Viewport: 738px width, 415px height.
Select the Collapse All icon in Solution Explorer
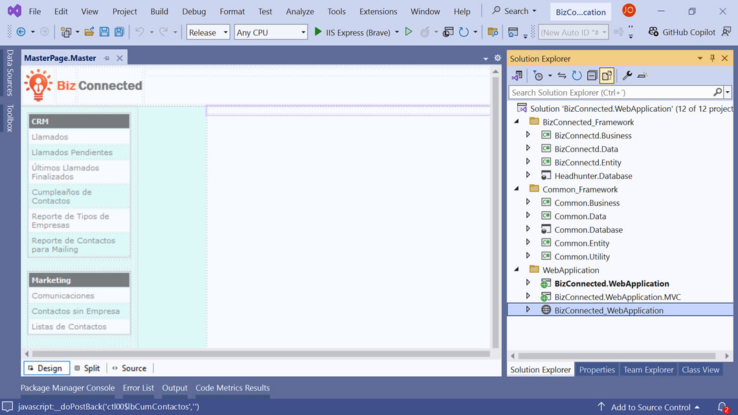coord(590,76)
